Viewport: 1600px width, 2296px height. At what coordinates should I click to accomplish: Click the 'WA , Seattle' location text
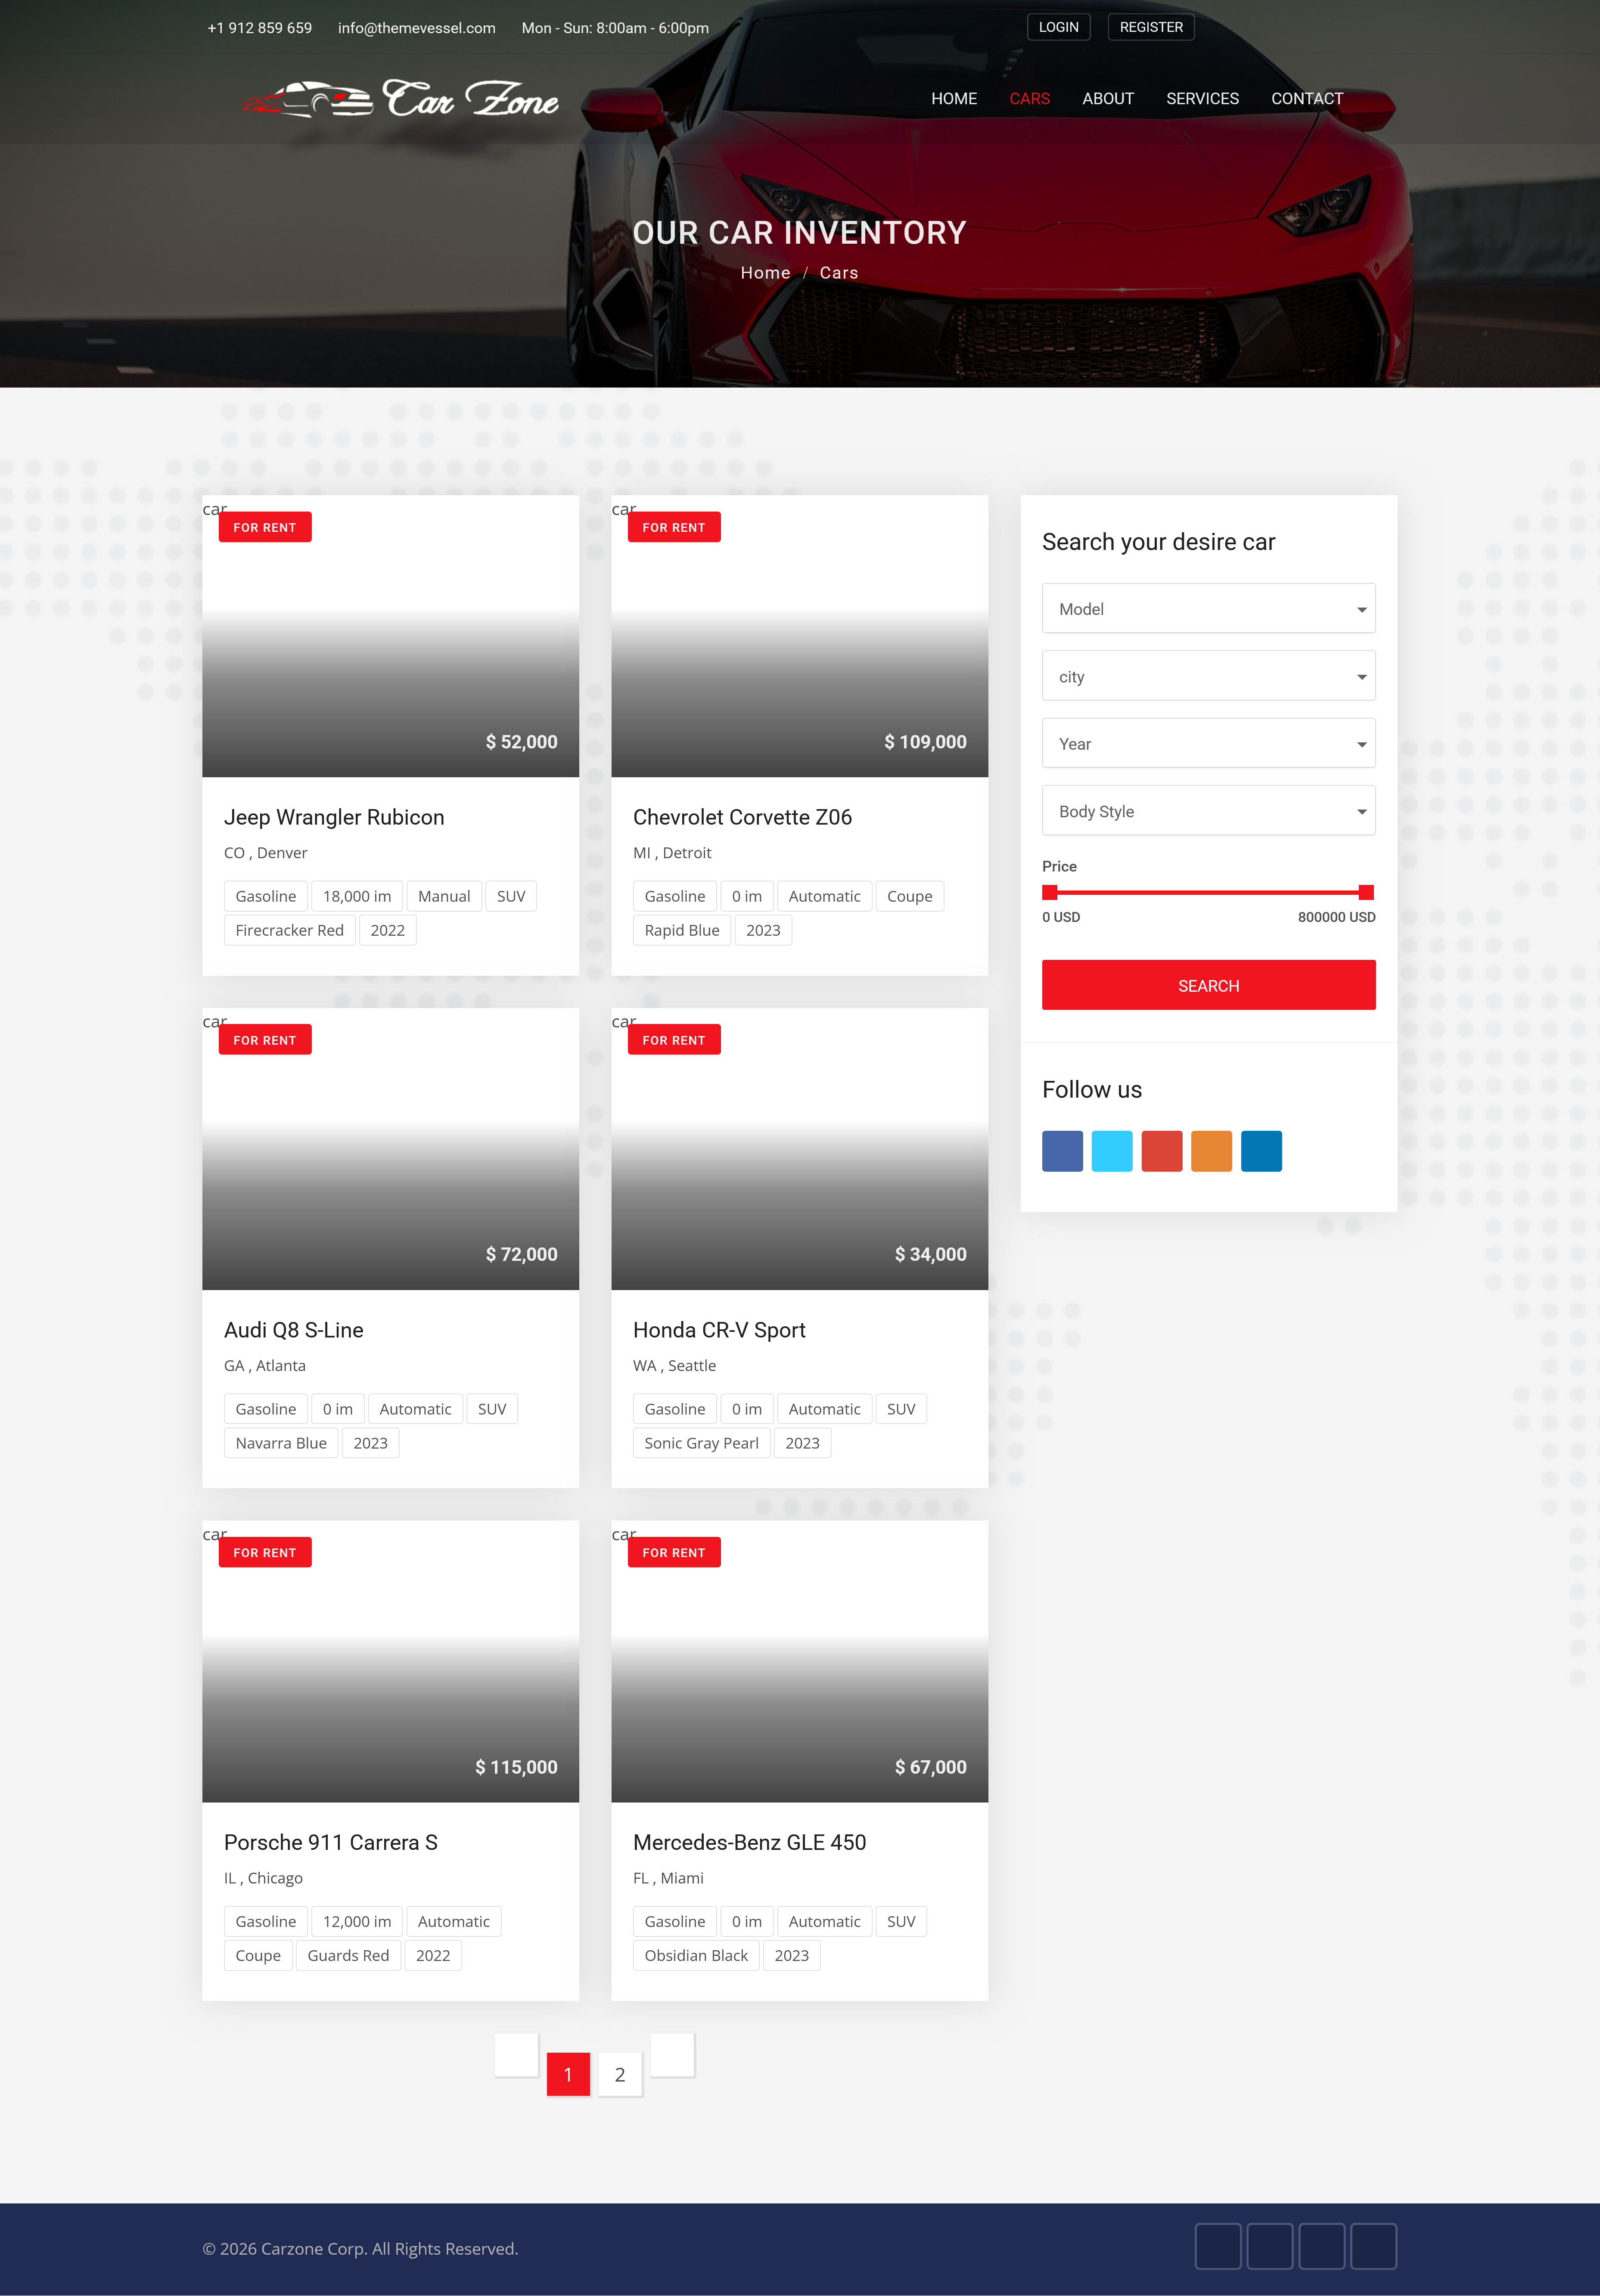pyautogui.click(x=674, y=1365)
